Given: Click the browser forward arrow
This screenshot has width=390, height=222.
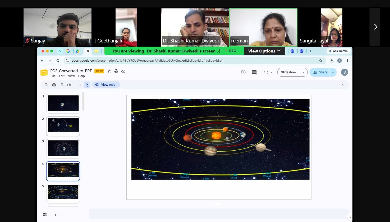Looking at the screenshot, I should 50,61.
